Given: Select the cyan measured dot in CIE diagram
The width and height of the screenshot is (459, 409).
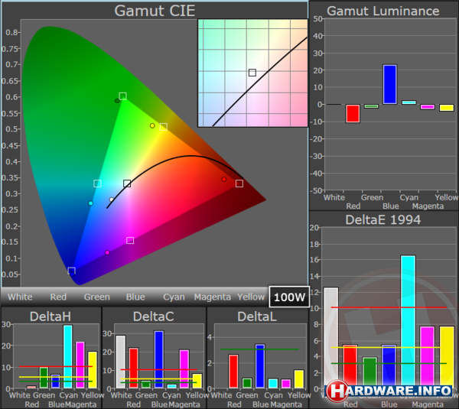Looking at the screenshot, I should (x=90, y=203).
